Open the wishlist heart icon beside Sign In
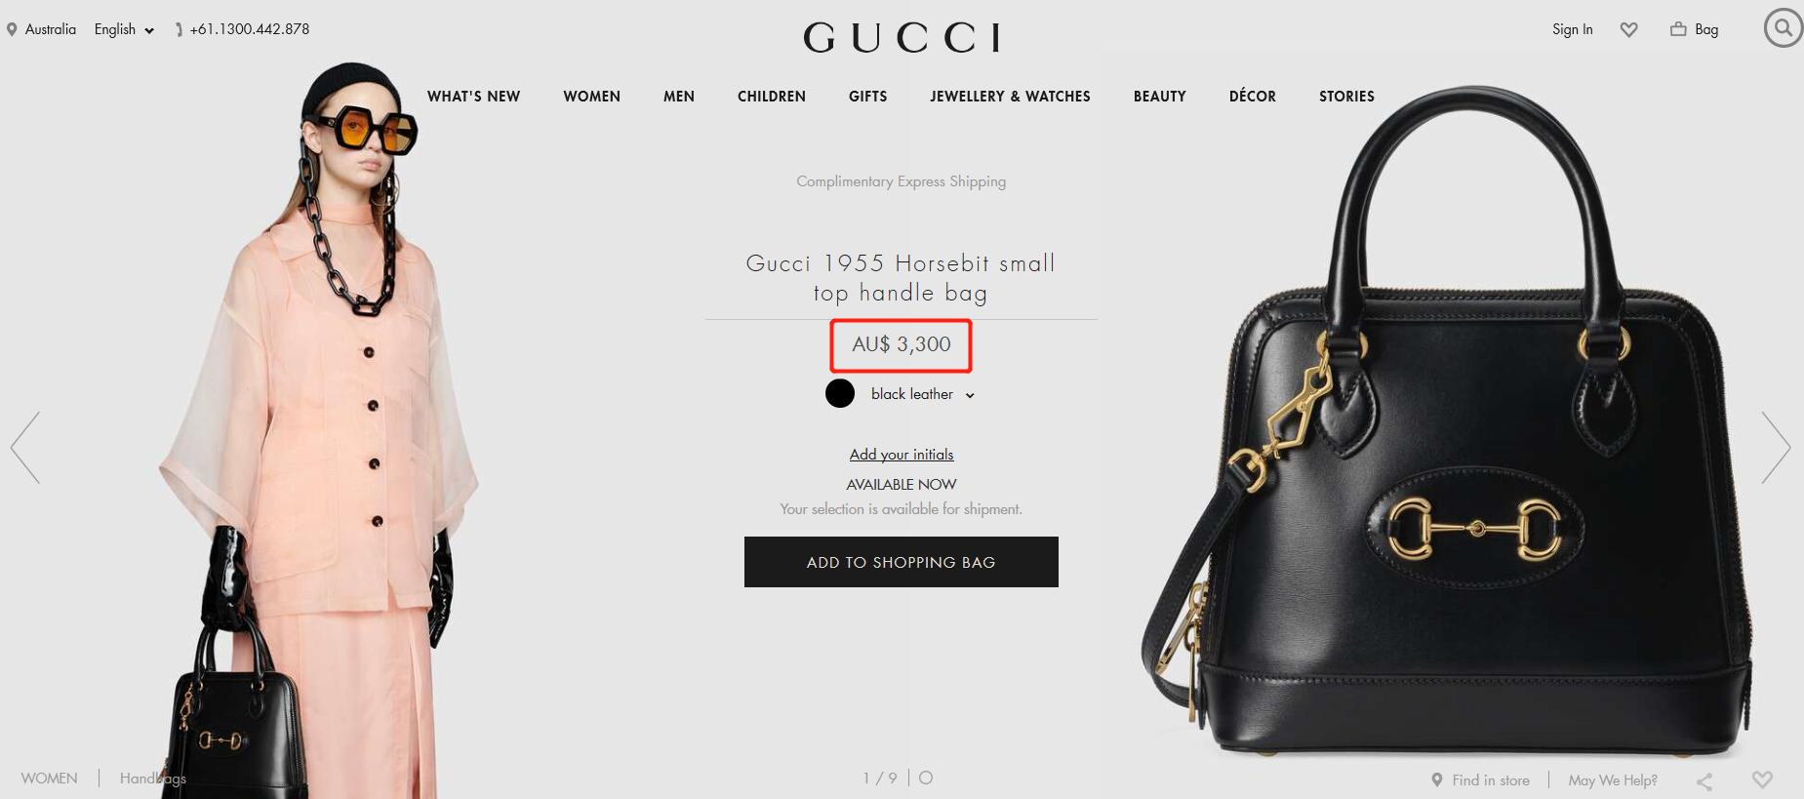Screen dimensions: 1804x799 click(x=1628, y=29)
